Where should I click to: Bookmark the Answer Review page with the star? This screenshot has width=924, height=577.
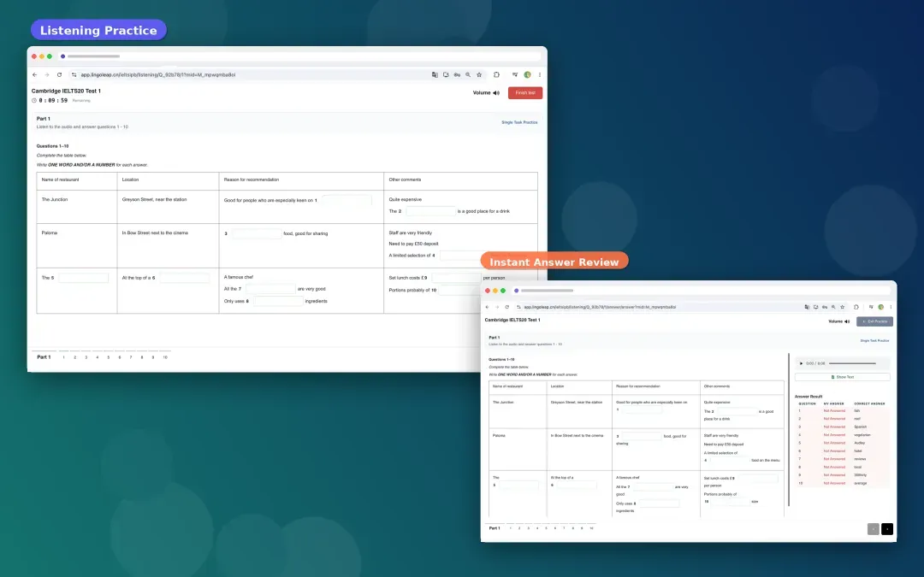pyautogui.click(x=842, y=307)
